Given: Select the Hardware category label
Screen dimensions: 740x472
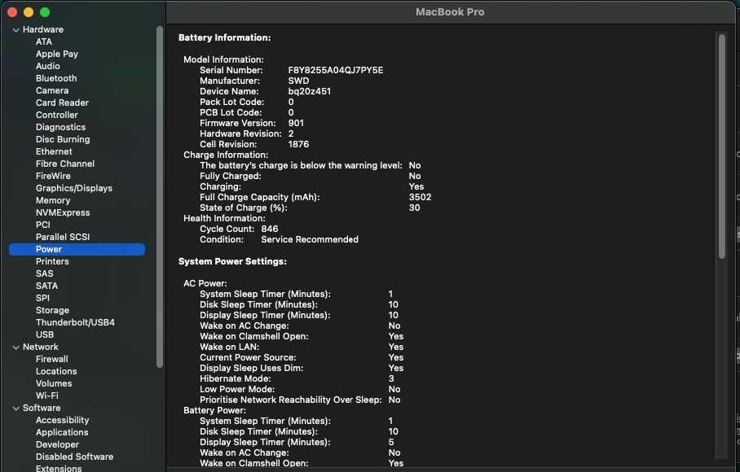Looking at the screenshot, I should pos(43,29).
